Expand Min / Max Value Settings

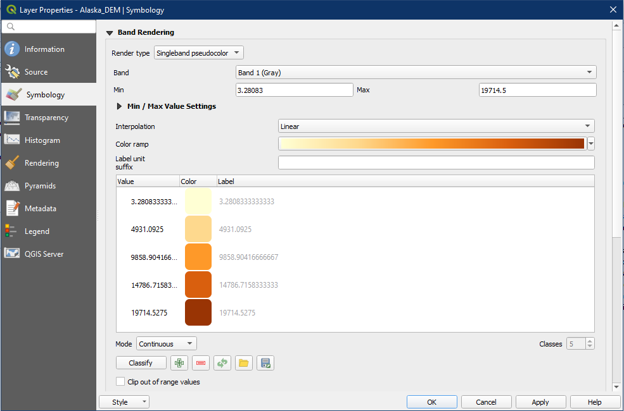pyautogui.click(x=119, y=107)
